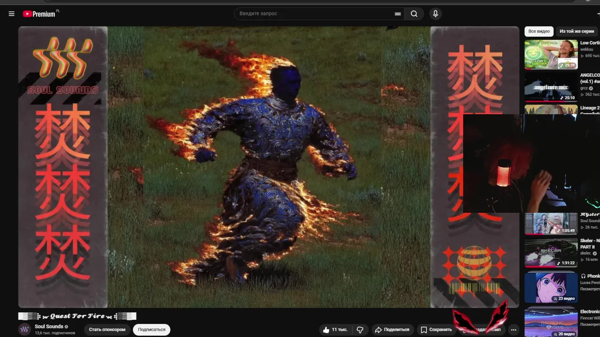Open the Low Cortisol video thumbnail

click(x=551, y=54)
